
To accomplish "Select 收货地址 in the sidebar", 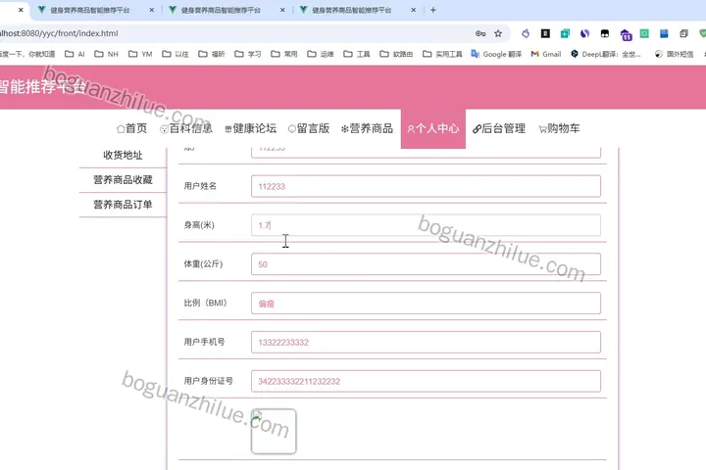I will [123, 155].
